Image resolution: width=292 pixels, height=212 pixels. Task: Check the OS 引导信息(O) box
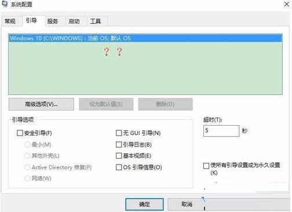pyautogui.click(x=119, y=167)
